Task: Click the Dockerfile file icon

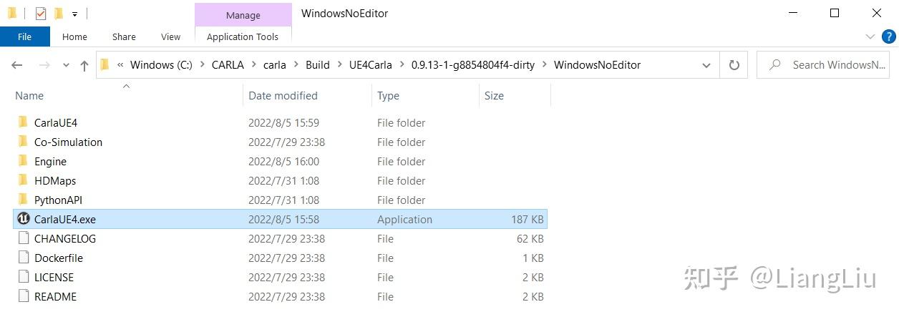Action: tap(22, 258)
